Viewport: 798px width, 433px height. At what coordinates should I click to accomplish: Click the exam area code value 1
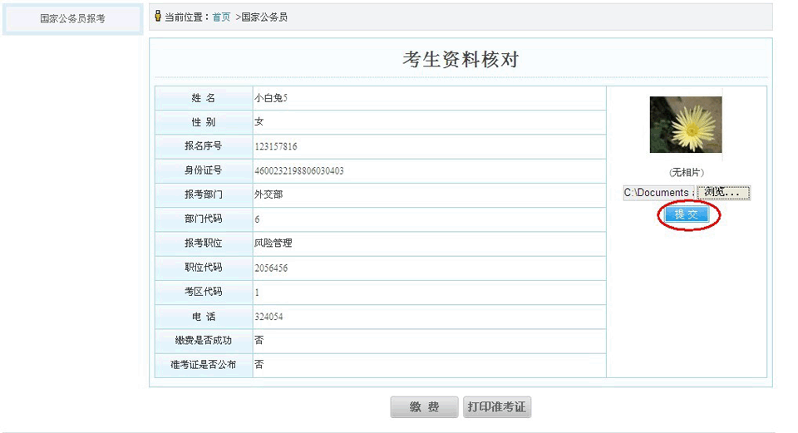click(257, 293)
